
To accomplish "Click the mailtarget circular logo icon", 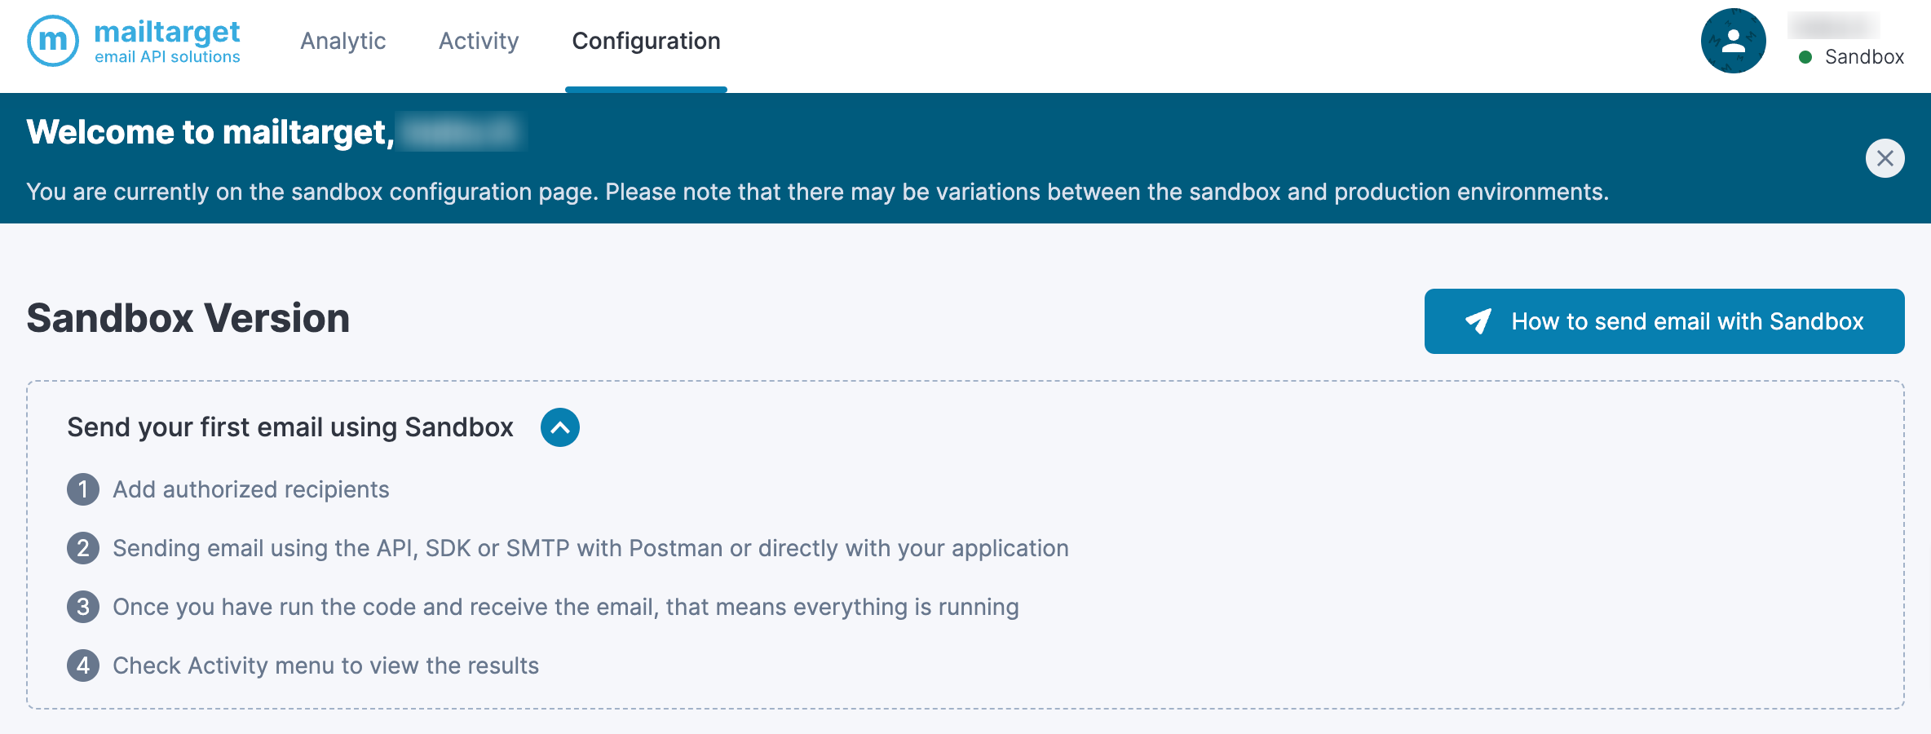I will 53,41.
